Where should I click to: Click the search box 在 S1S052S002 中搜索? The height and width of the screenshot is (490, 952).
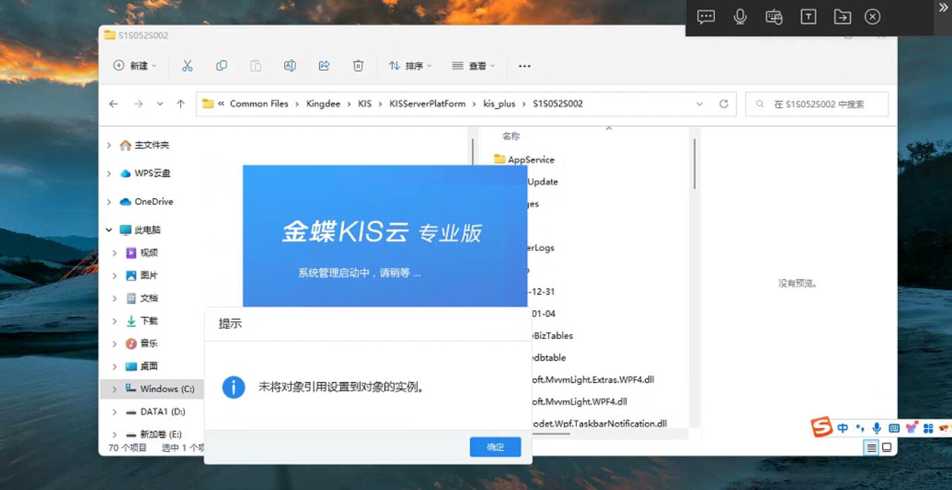point(817,104)
